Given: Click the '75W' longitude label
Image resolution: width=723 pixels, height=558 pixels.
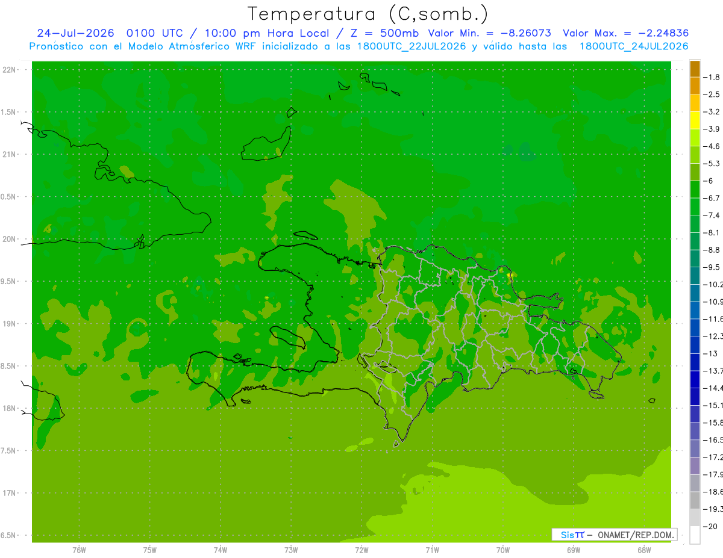Looking at the screenshot, I should 149,550.
